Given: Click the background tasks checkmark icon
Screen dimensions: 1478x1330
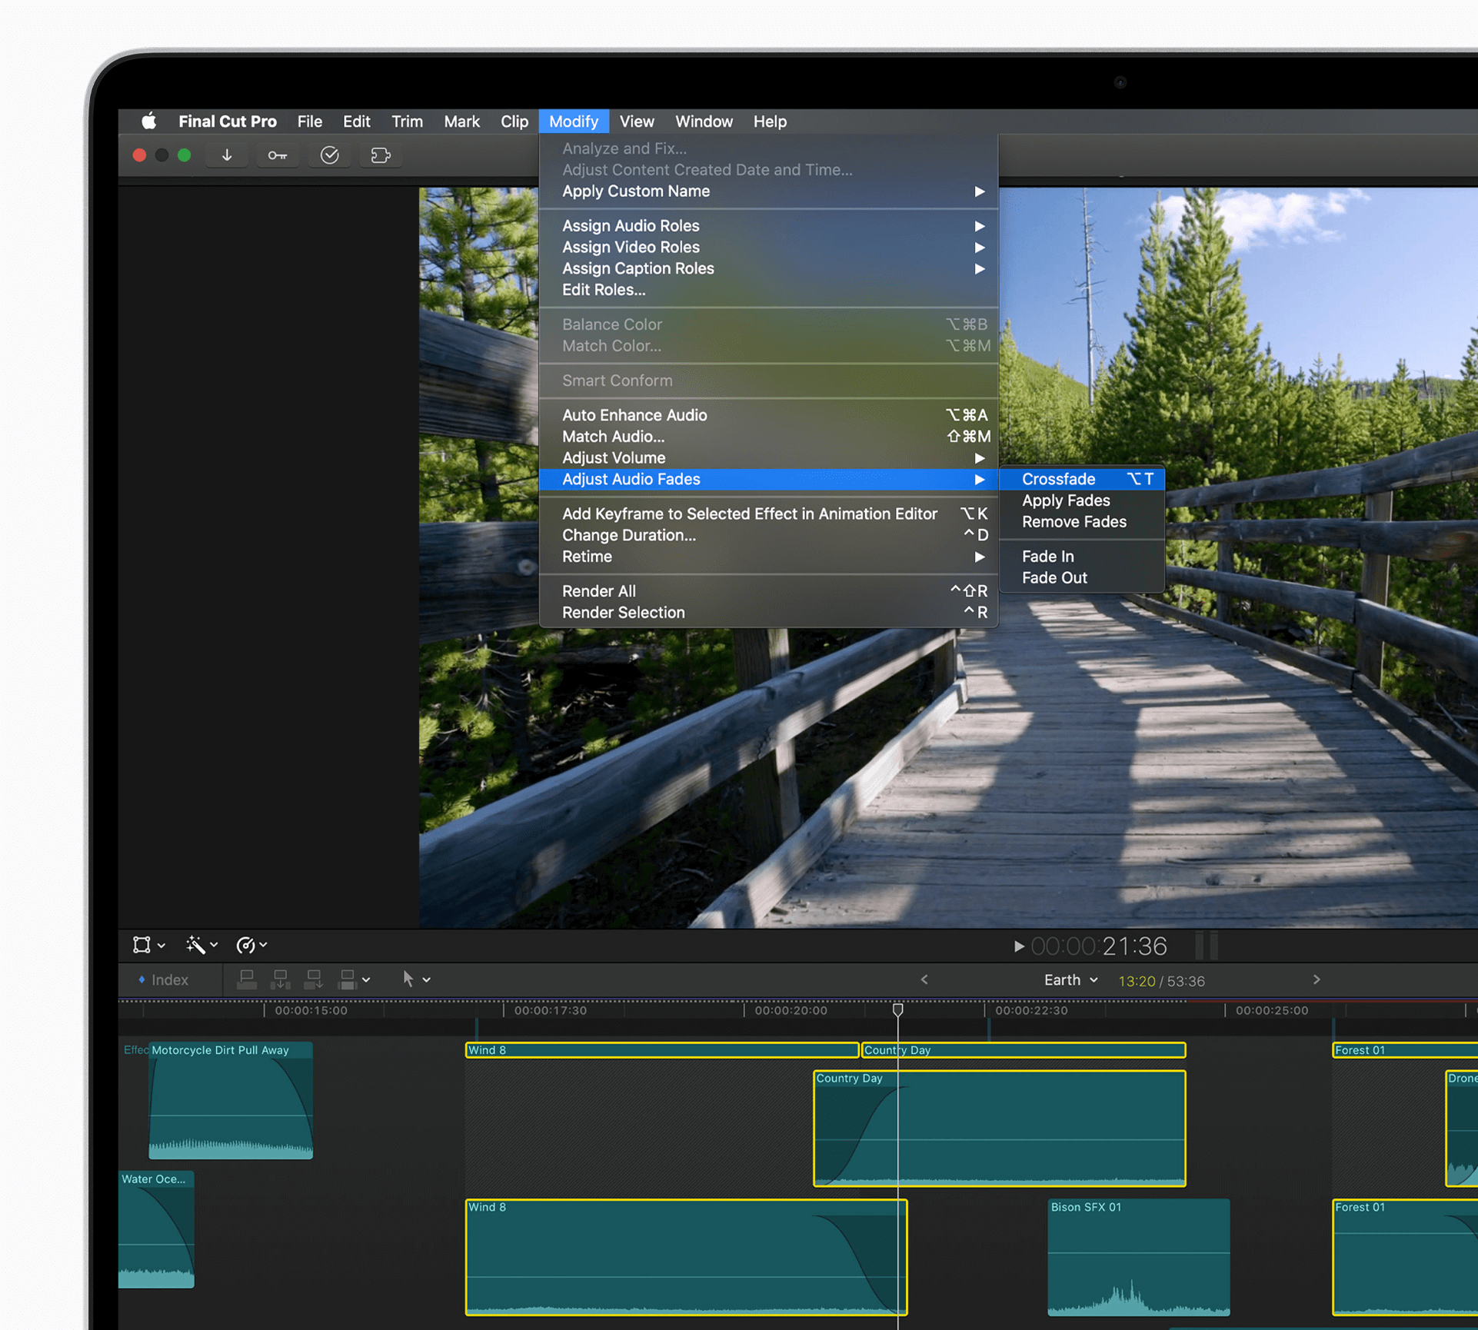Looking at the screenshot, I should pyautogui.click(x=329, y=155).
